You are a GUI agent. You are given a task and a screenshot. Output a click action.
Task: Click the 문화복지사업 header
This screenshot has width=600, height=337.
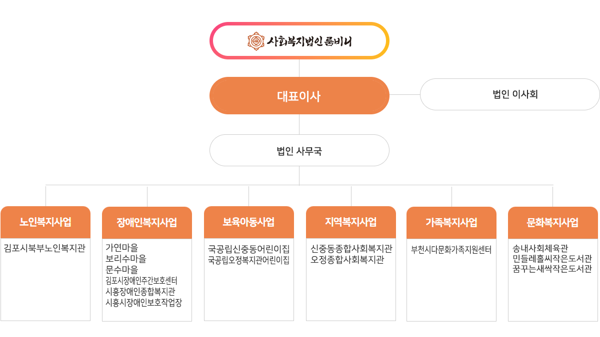point(552,223)
